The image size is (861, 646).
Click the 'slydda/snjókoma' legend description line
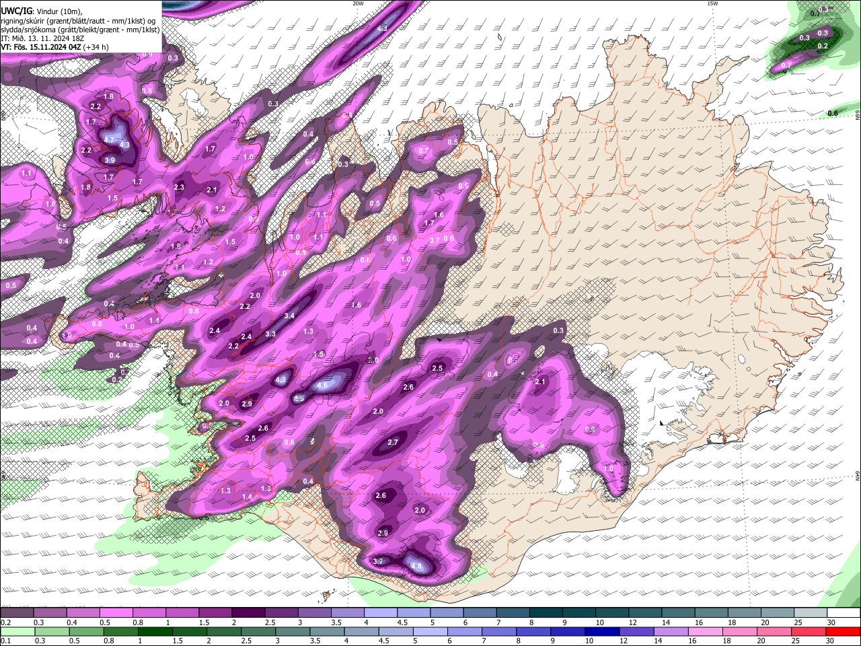(x=80, y=30)
